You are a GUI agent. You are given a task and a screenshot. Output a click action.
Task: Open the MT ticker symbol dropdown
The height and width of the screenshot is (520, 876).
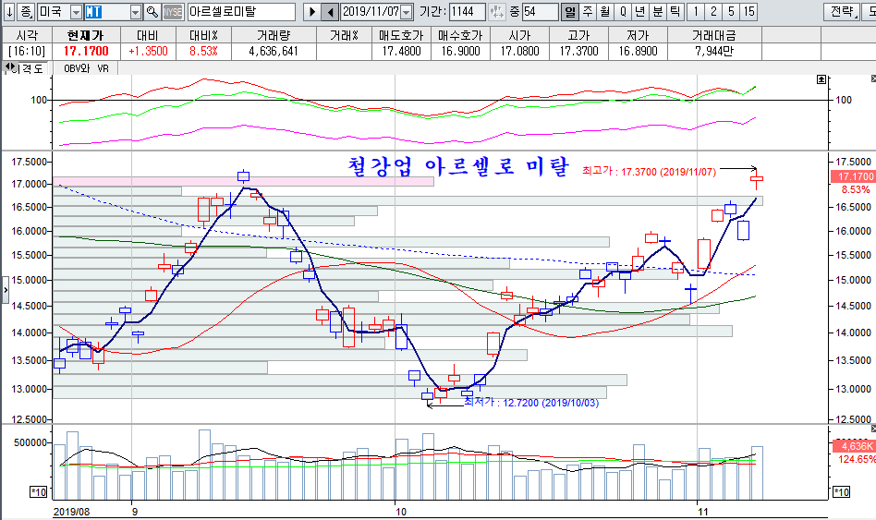[x=136, y=12]
